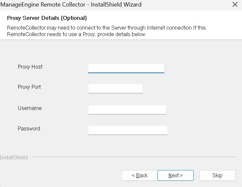Screen dimensions: 242x187
Task: Select the Username input field
Action: [127, 110]
